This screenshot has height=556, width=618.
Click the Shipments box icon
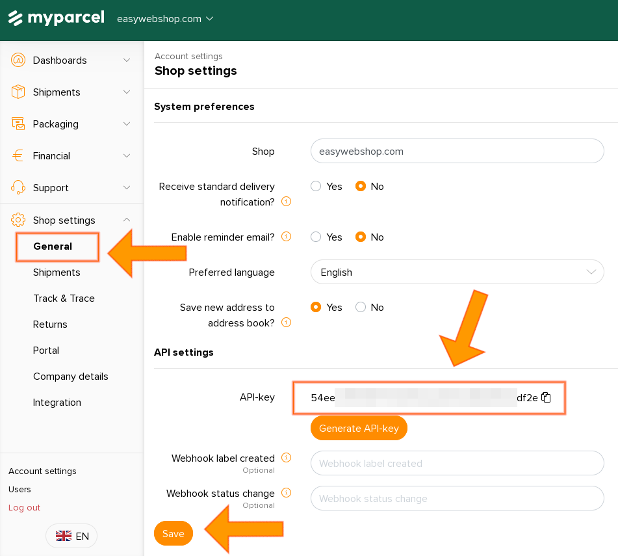click(18, 92)
